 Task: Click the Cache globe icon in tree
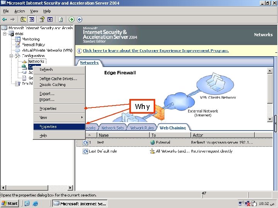click(x=24, y=67)
